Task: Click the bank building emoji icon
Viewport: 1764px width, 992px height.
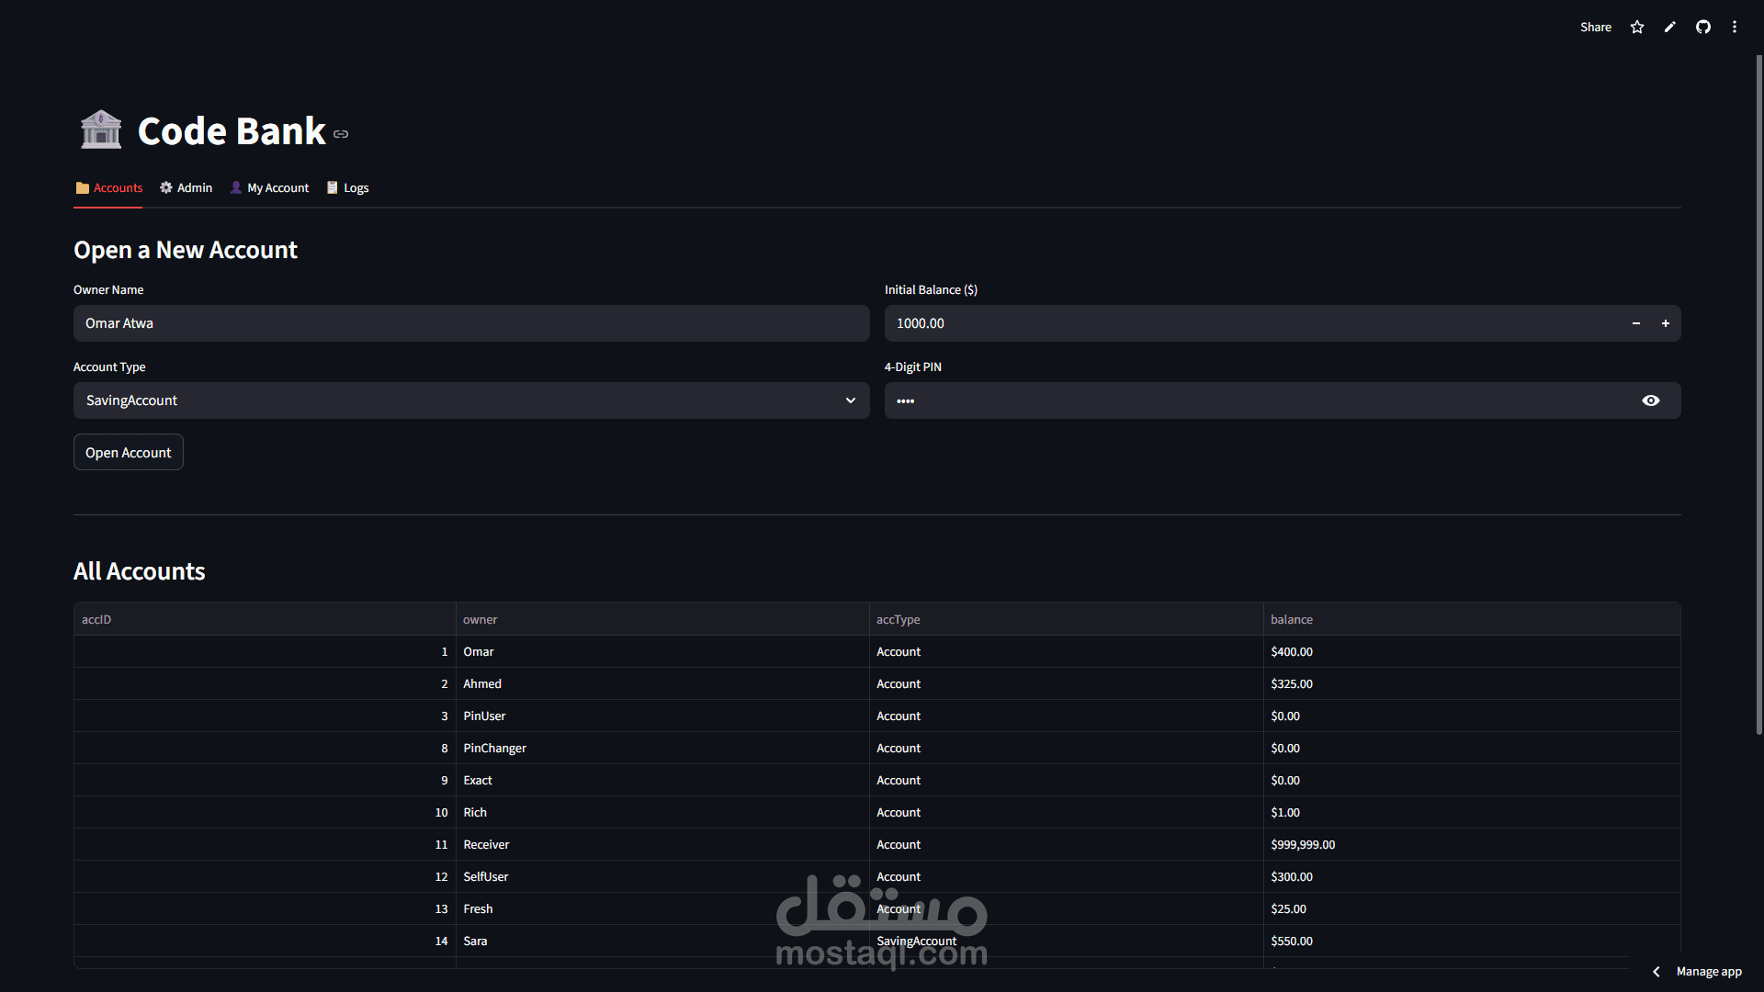Action: 101,130
